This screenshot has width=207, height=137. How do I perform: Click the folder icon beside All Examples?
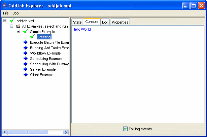coord(18,26)
